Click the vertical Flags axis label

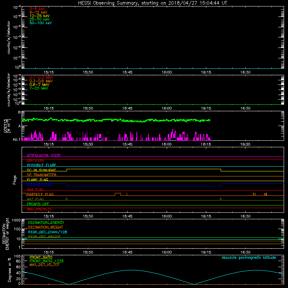pos(15,180)
